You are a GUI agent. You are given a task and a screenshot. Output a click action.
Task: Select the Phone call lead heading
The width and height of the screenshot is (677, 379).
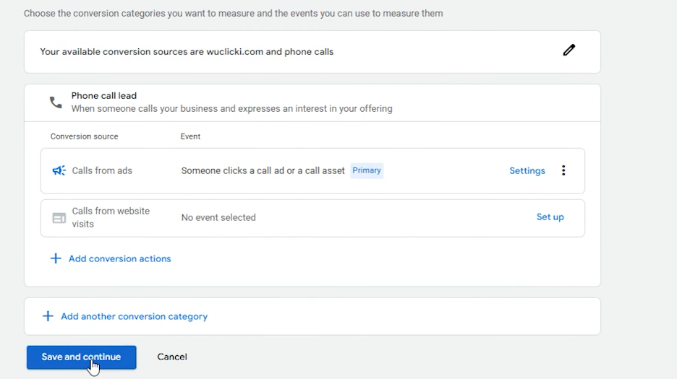tap(104, 96)
